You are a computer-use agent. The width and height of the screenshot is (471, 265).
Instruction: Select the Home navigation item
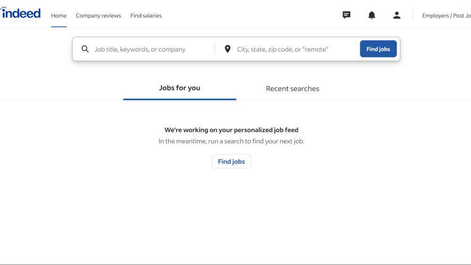58,16
